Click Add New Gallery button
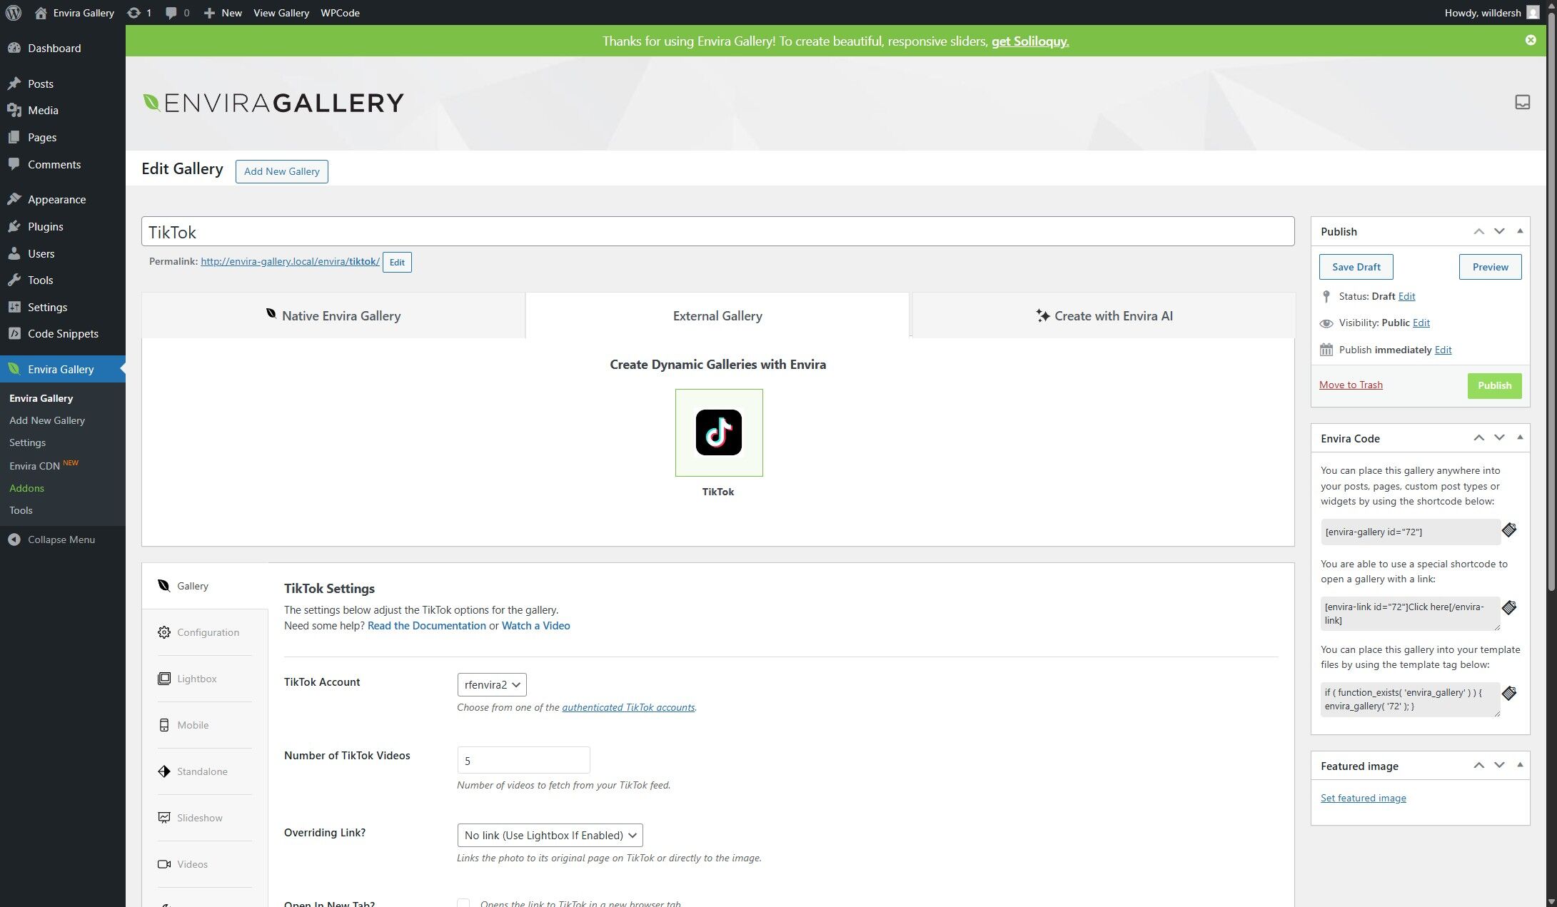Viewport: 1557px width, 907px height. coord(281,171)
